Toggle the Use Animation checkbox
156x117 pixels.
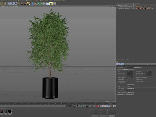point(128,80)
